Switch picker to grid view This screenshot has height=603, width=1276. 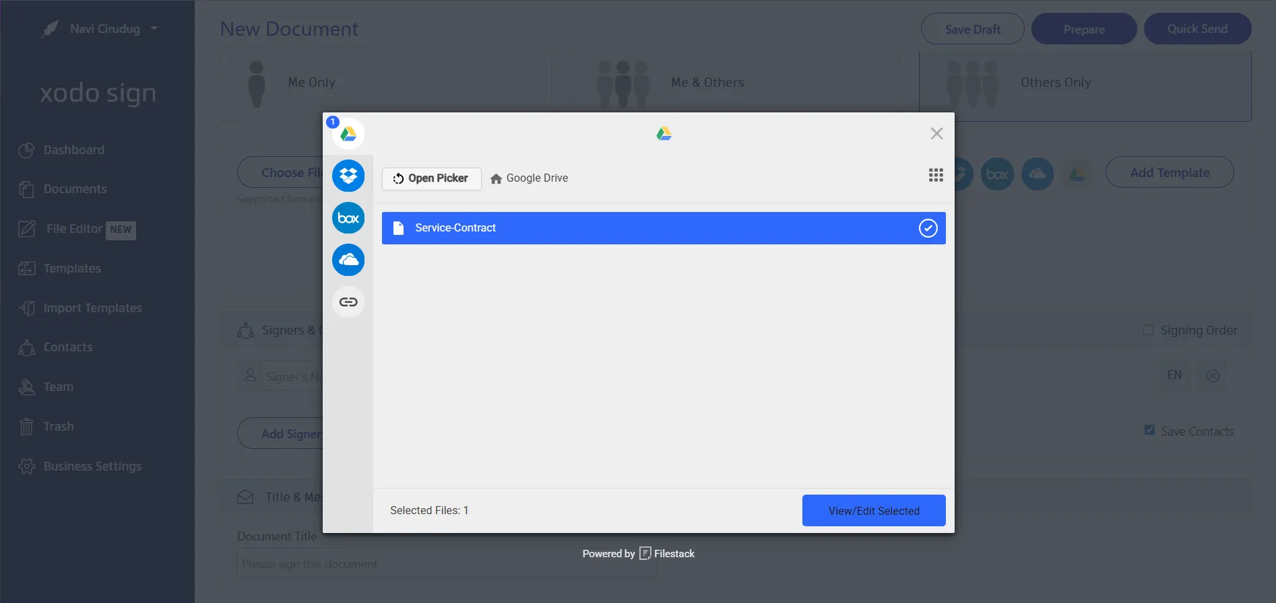coord(936,175)
